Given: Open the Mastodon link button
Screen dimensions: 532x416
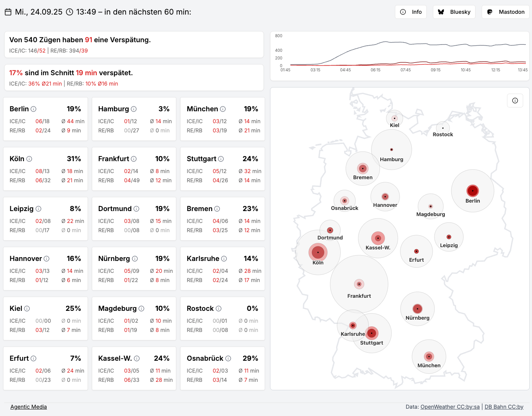Looking at the screenshot, I should tap(505, 12).
